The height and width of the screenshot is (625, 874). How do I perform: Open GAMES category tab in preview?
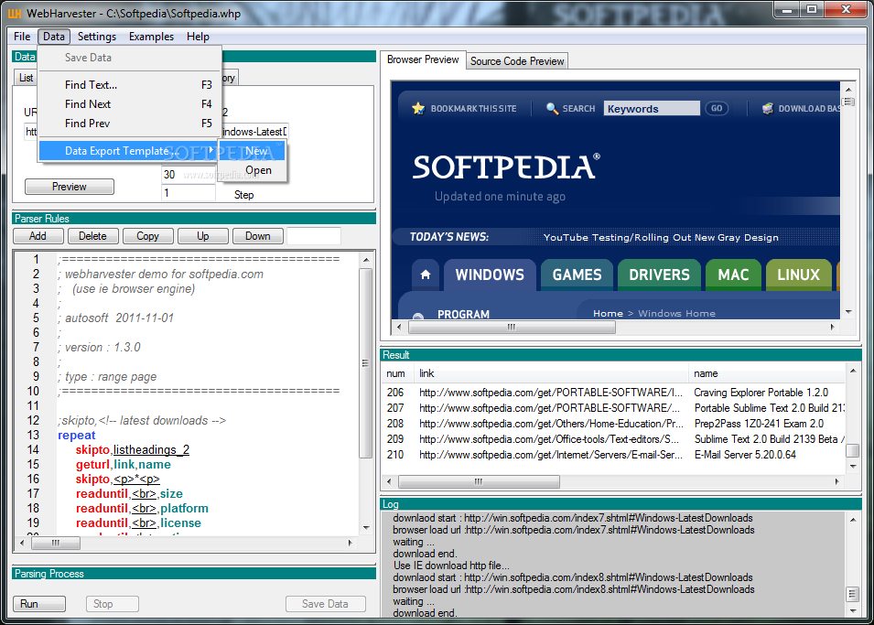[x=577, y=275]
